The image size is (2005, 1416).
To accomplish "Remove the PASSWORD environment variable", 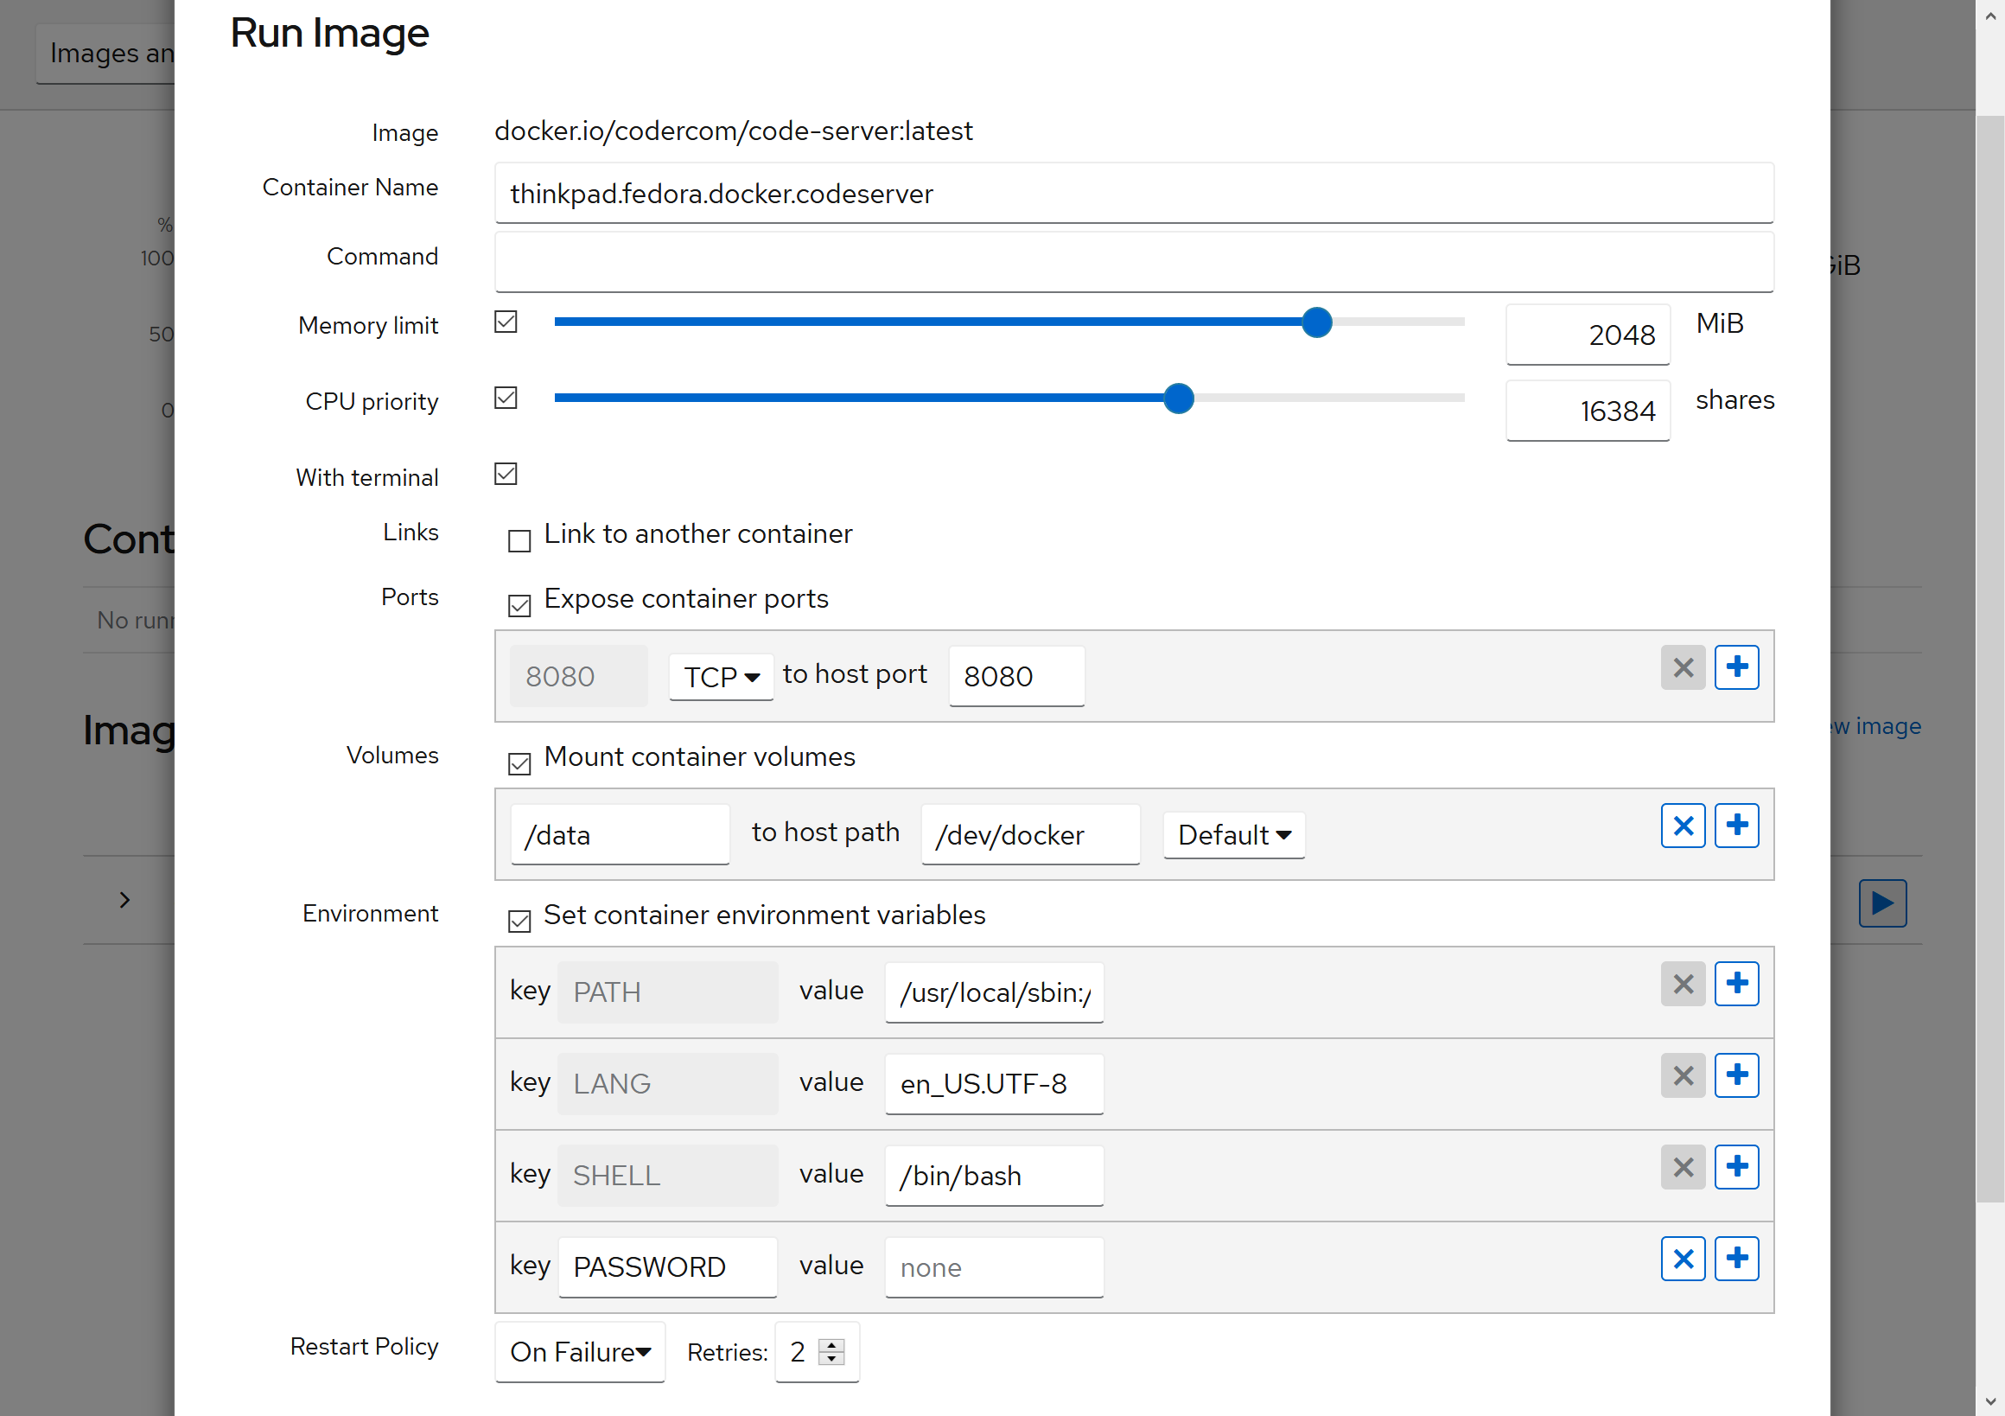I will [1684, 1258].
